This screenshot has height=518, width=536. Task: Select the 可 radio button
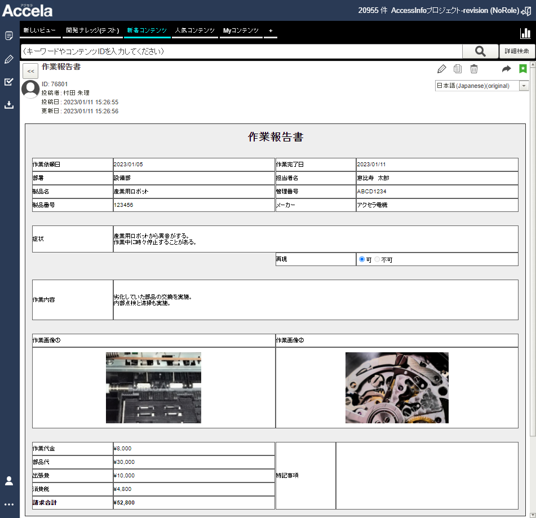point(362,260)
